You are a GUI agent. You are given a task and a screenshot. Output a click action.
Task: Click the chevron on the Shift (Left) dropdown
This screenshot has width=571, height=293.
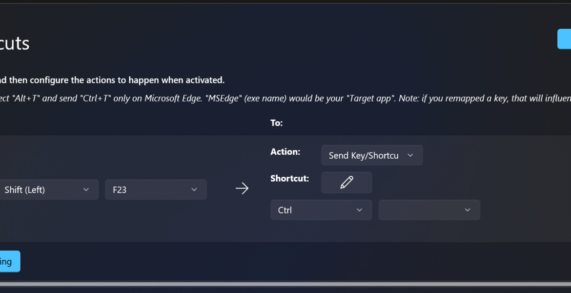coord(86,189)
